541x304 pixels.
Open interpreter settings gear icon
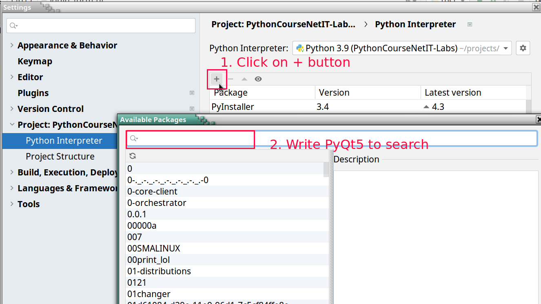pos(523,48)
